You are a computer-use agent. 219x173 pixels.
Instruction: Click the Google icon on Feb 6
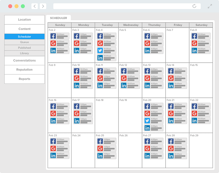click(x=147, y=43)
